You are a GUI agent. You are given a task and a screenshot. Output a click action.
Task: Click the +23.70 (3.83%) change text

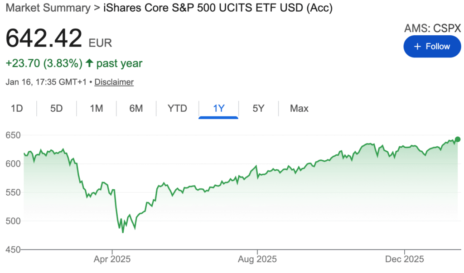(x=44, y=64)
